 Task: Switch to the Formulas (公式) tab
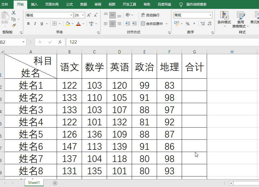69,4
